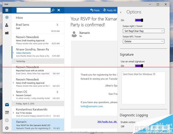Screen dimensions: 173x134
Task: Compose a new mail with plus icon
Action: (x=7, y=17)
